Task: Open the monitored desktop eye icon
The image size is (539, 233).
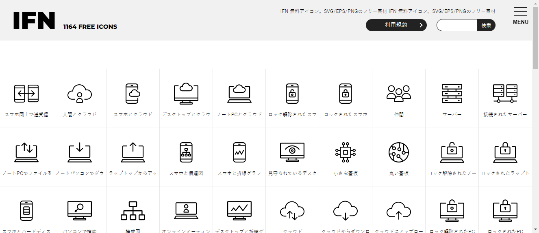Action: pos(292,152)
